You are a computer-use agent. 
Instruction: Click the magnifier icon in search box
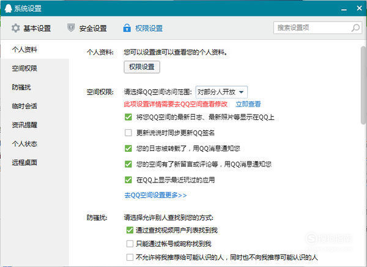tap(355, 28)
